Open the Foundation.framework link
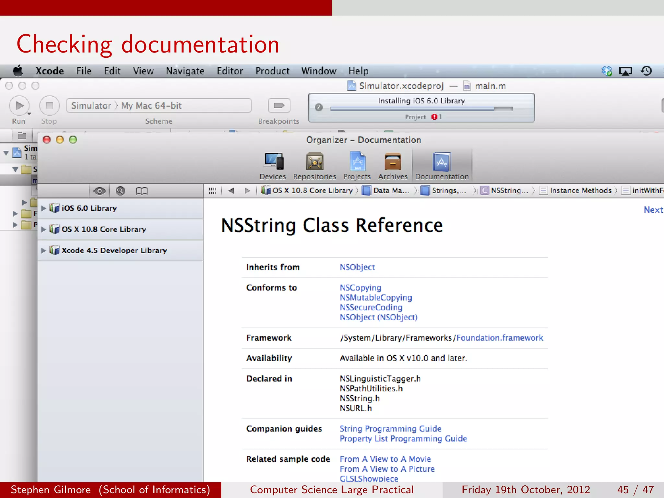Screen dimensions: 664x498 coord(500,338)
